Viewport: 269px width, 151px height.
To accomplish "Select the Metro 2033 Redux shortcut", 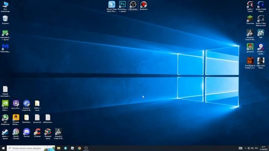I will 261,63.
